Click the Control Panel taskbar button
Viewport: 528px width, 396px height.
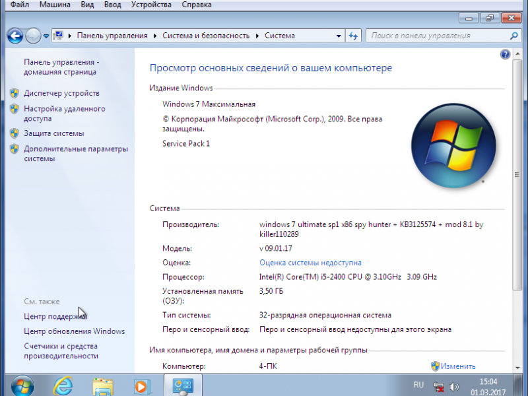[x=183, y=385]
